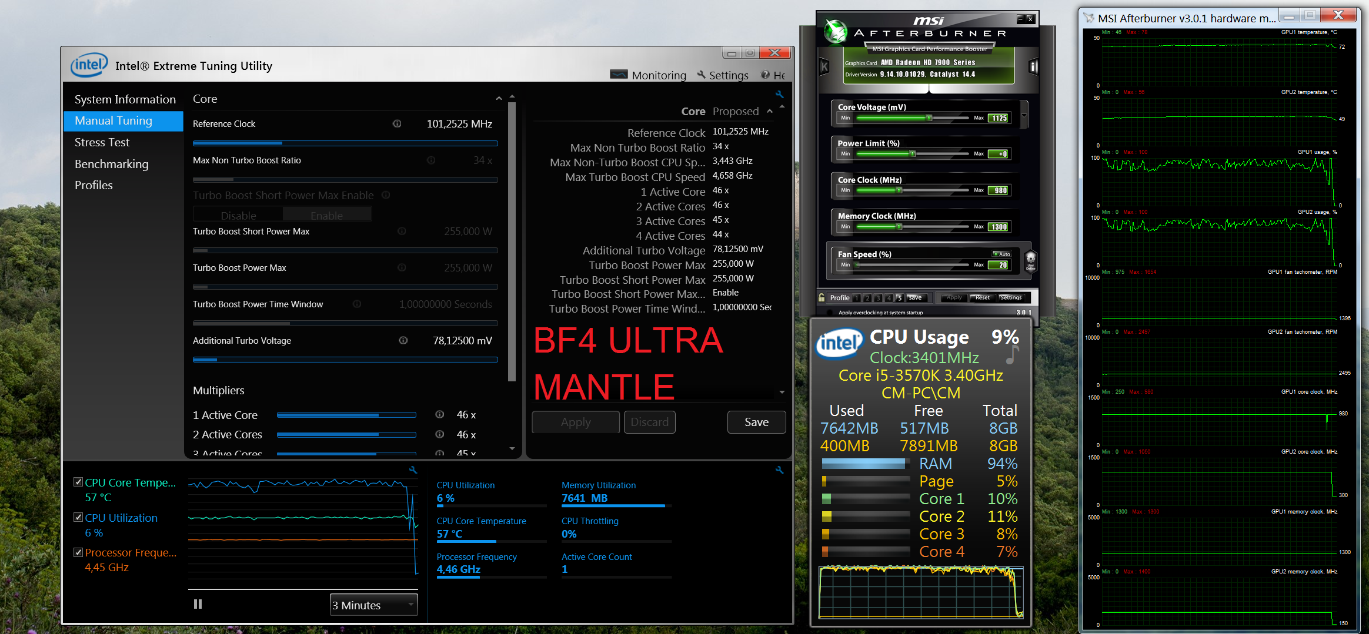The height and width of the screenshot is (634, 1369).
Task: Open the 3 Minutes time range dropdown
Action: [374, 605]
